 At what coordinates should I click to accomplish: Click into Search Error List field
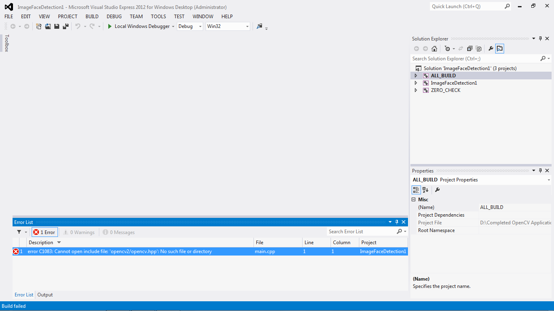[x=361, y=231]
